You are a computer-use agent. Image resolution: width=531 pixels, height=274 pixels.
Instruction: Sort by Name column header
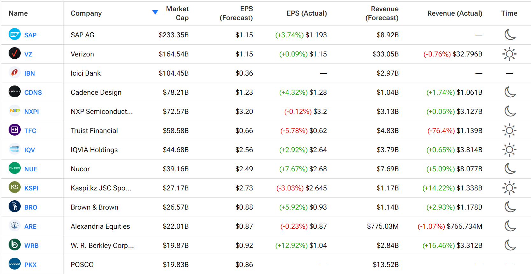(x=18, y=13)
